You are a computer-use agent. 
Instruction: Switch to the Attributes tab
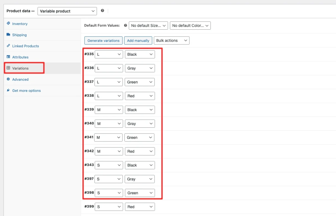20,57
